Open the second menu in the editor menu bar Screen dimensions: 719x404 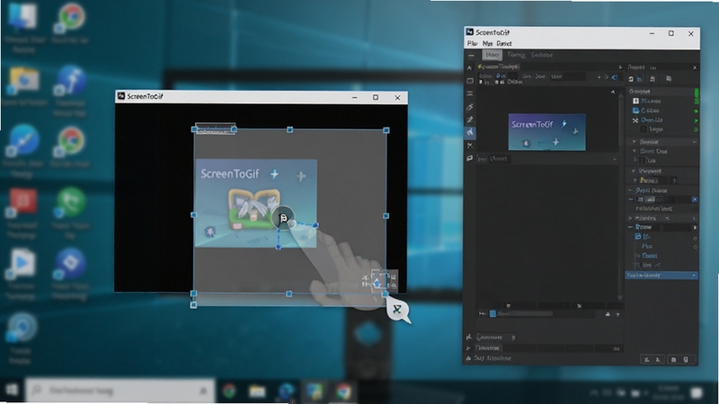(x=487, y=43)
